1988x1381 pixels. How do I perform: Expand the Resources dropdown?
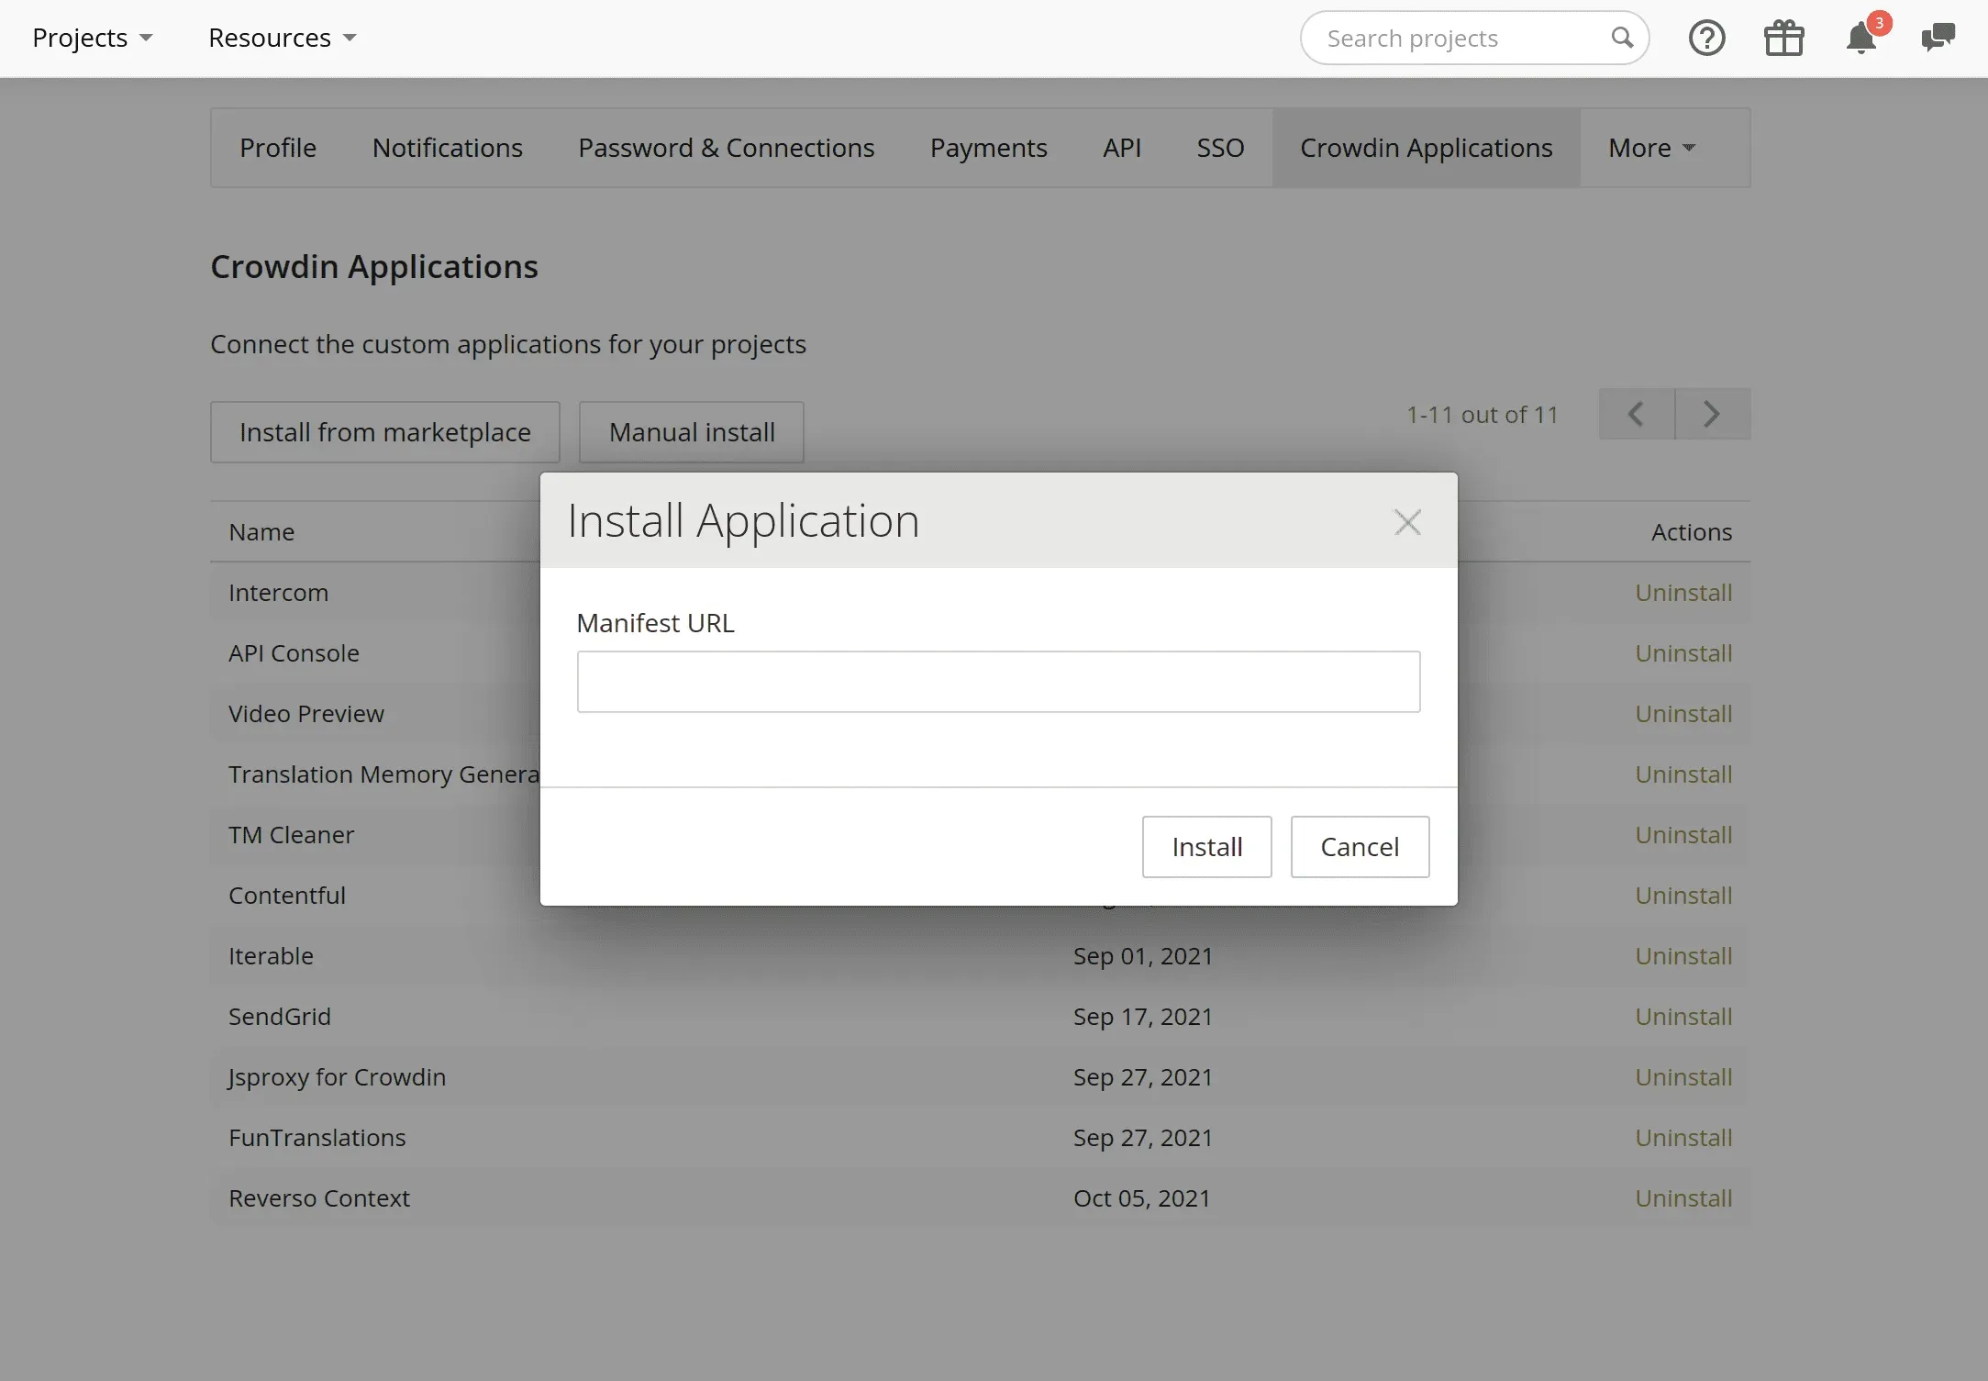[282, 39]
